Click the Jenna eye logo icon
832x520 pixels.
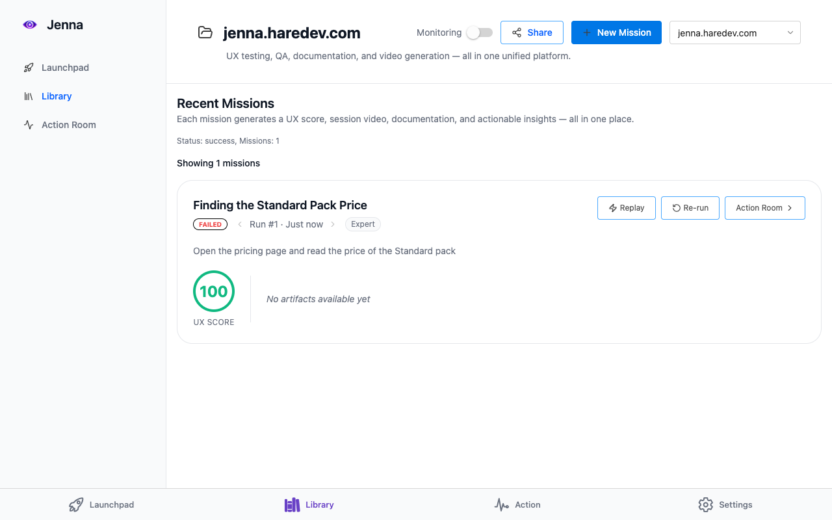tap(30, 25)
